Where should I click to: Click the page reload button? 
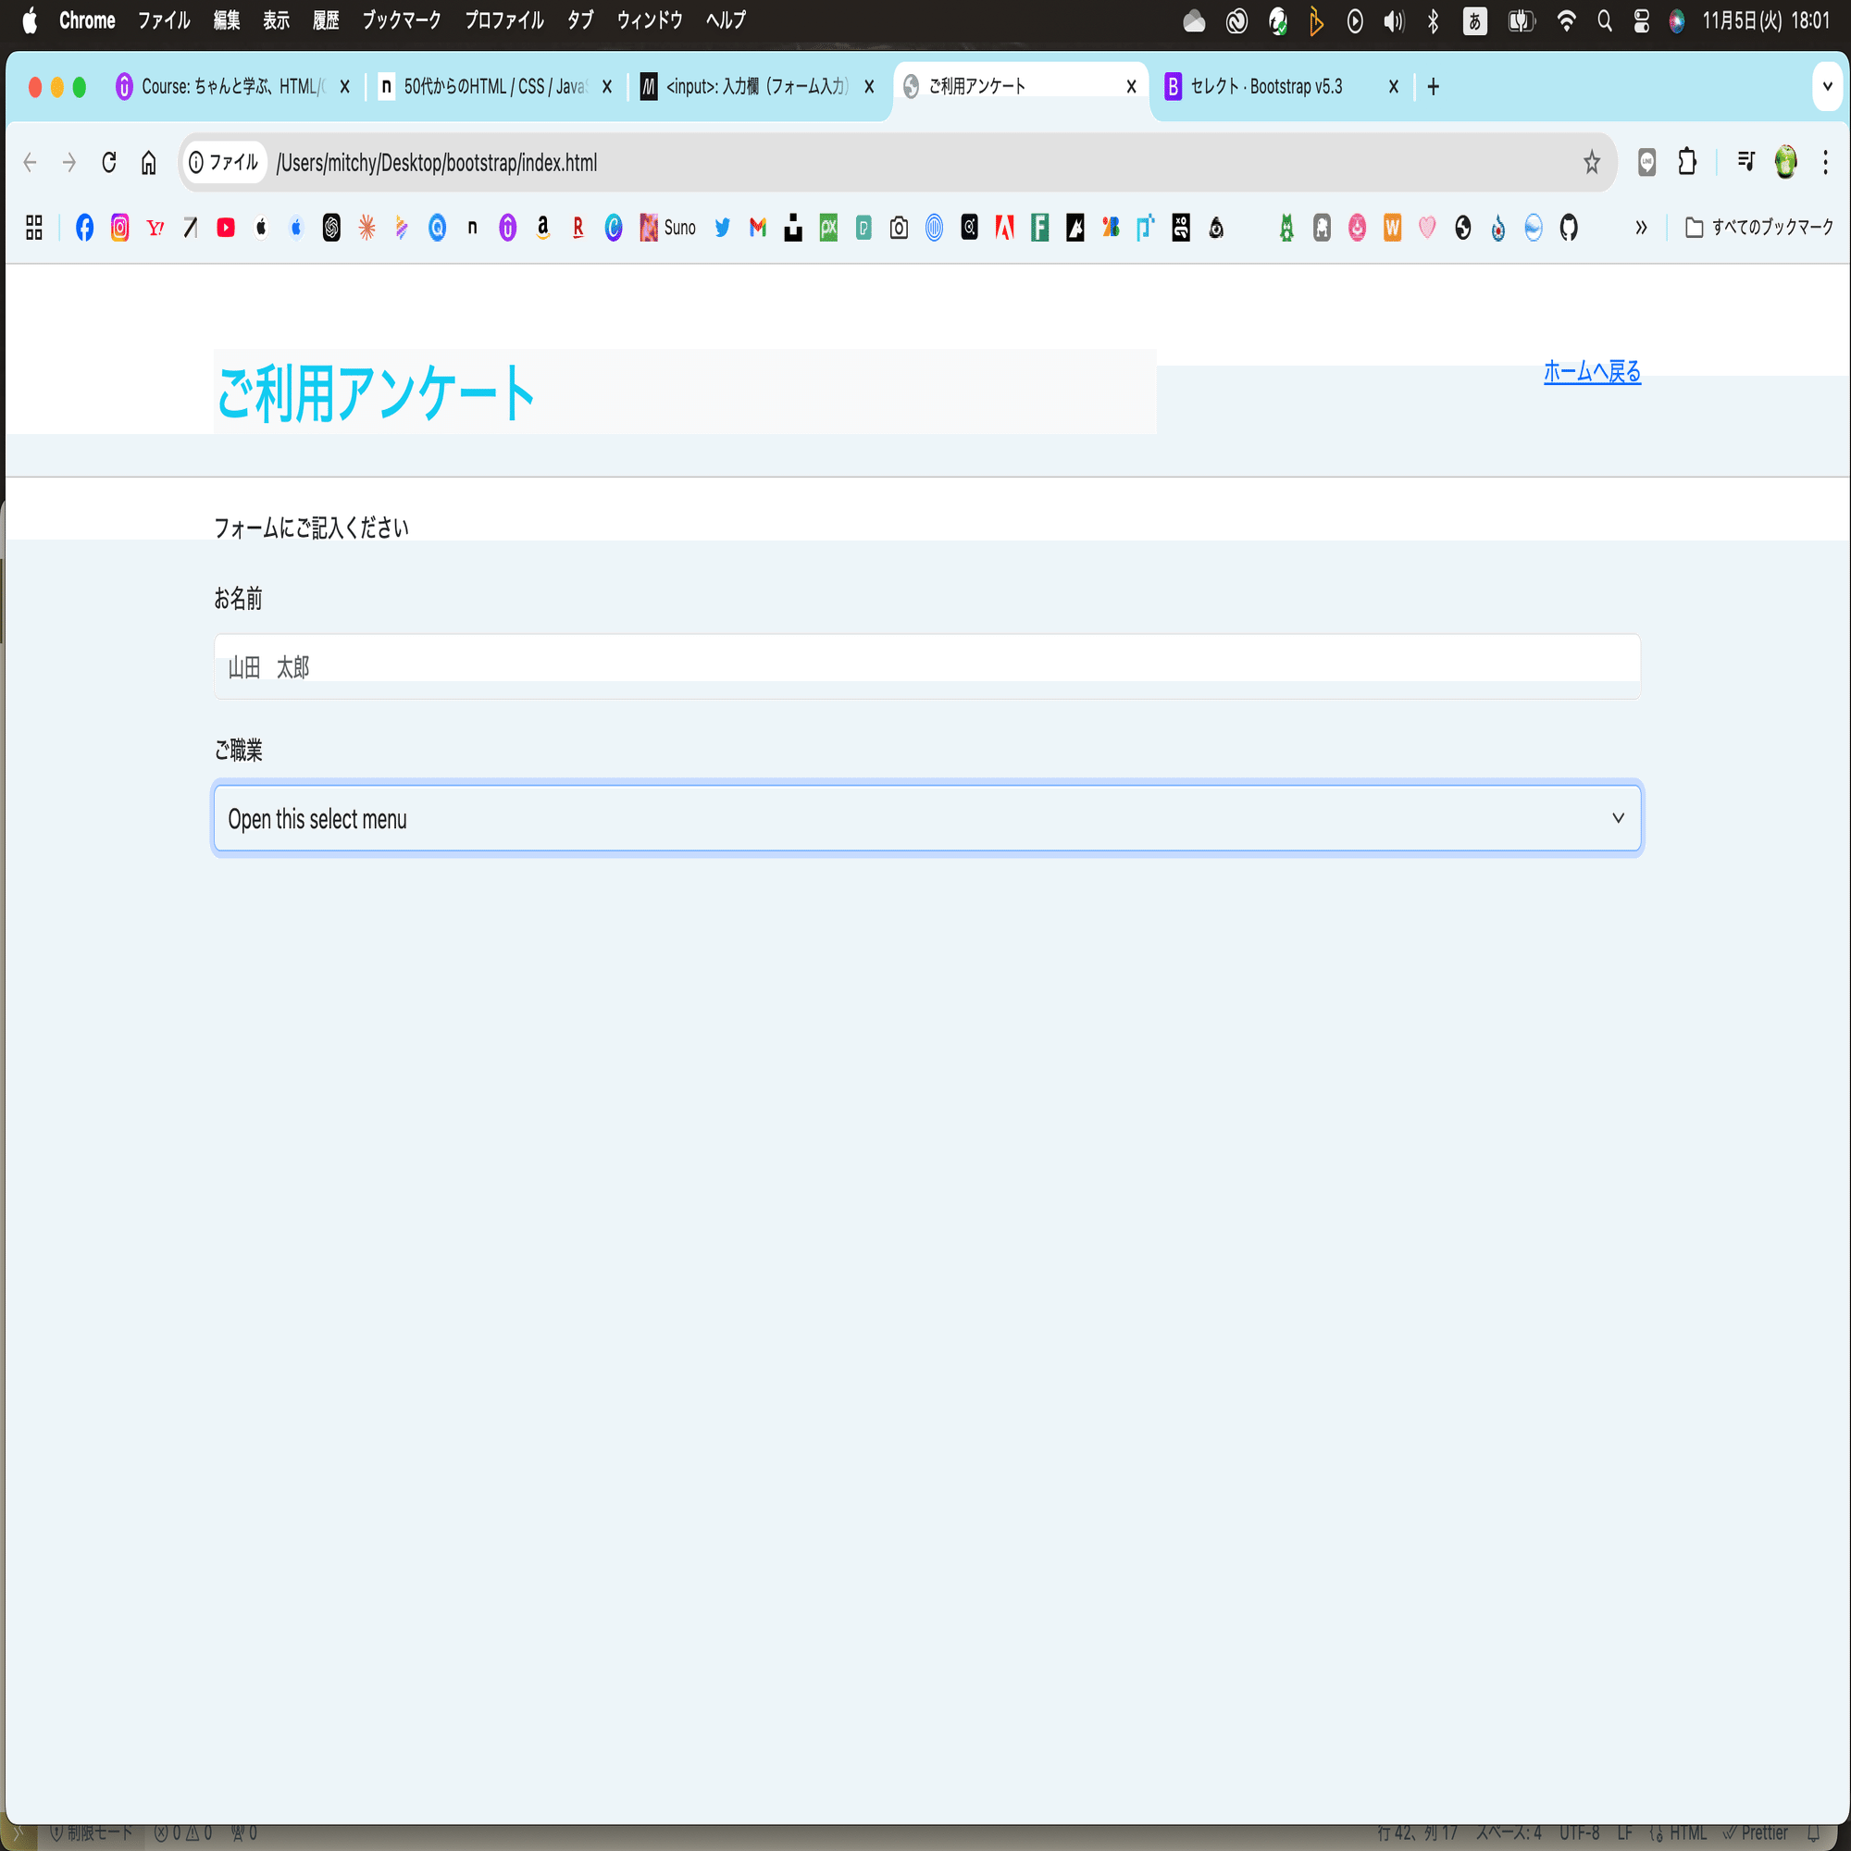(108, 162)
